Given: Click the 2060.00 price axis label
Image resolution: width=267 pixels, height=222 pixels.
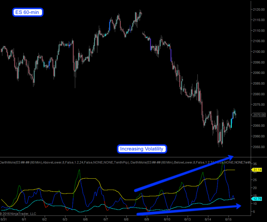Looking at the screenshot, I should pos(259,136).
